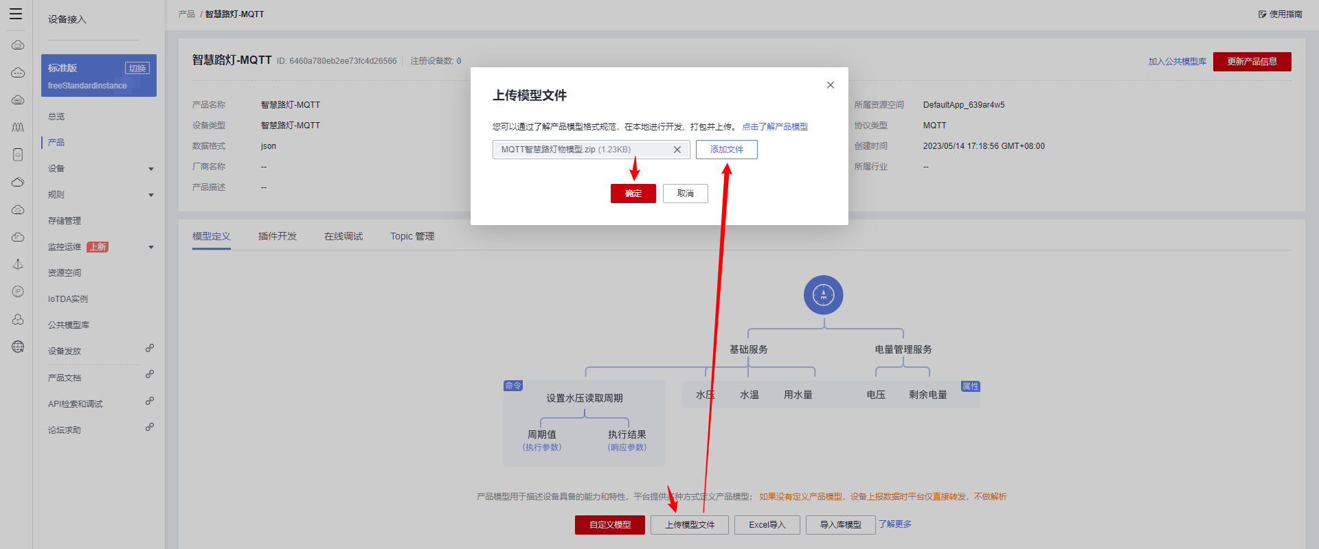Click the wave-shaped icon in left rail
This screenshot has width=1319, height=549.
point(18,127)
